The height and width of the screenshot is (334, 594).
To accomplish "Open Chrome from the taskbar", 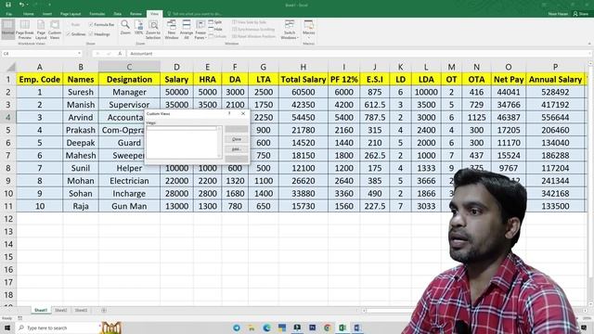I will coord(327,328).
